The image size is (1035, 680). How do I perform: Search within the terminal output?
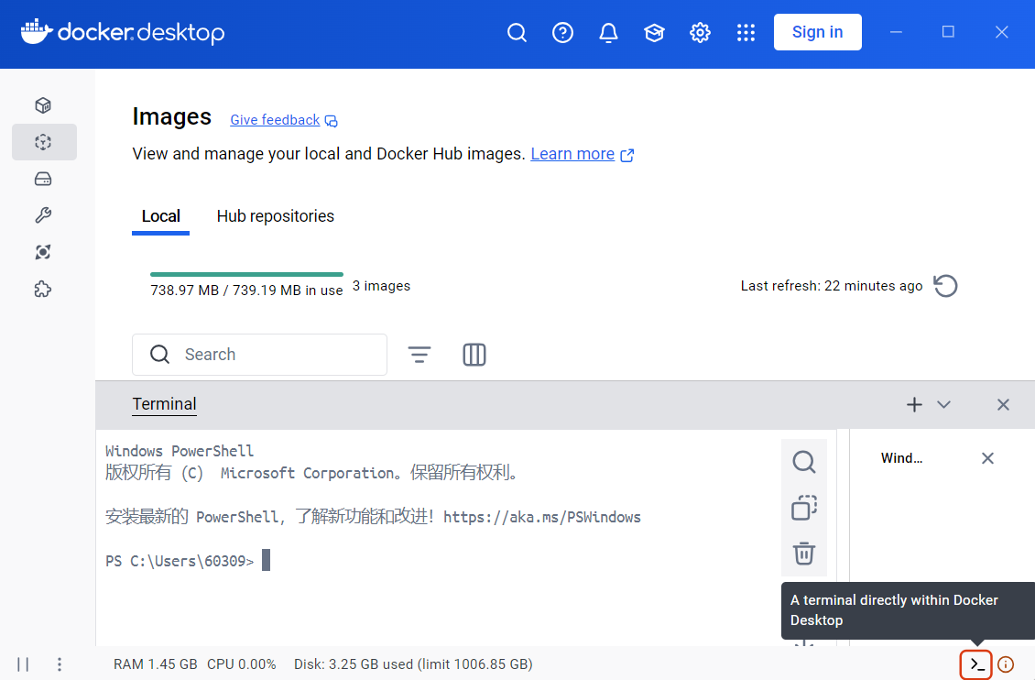(803, 462)
